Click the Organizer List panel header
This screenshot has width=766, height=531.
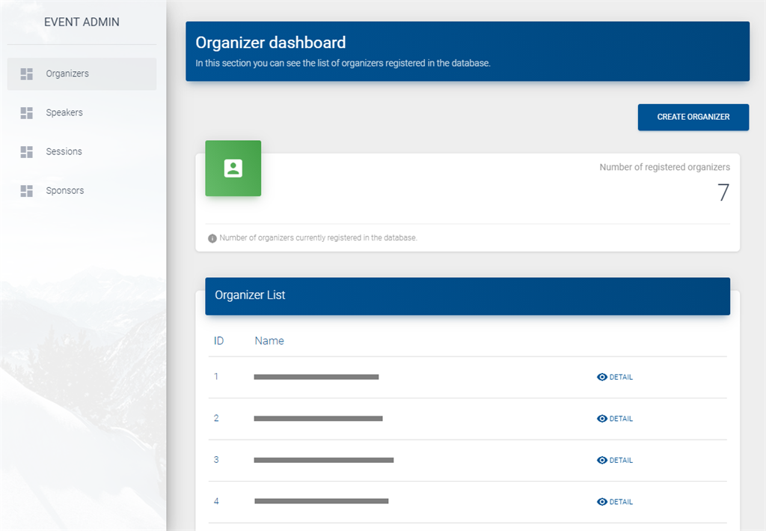pyautogui.click(x=250, y=295)
